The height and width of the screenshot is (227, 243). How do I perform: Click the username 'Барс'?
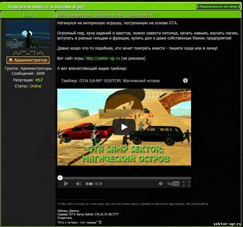[28, 15]
